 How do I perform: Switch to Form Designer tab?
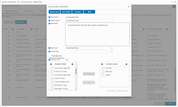coord(29,11)
